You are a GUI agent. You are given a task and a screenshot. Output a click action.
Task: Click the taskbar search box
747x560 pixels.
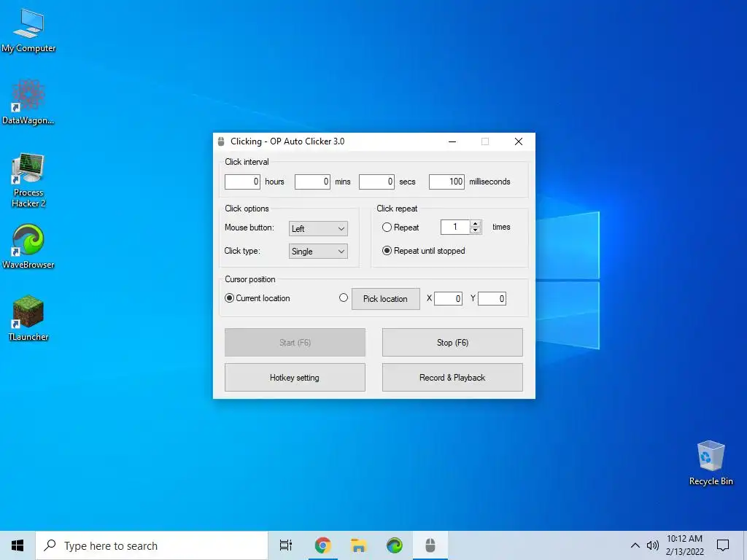[152, 545]
